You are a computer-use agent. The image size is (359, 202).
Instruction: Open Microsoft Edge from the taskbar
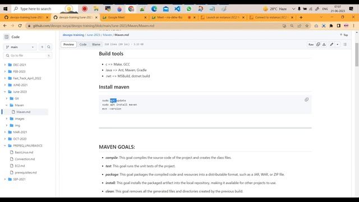(x=154, y=9)
